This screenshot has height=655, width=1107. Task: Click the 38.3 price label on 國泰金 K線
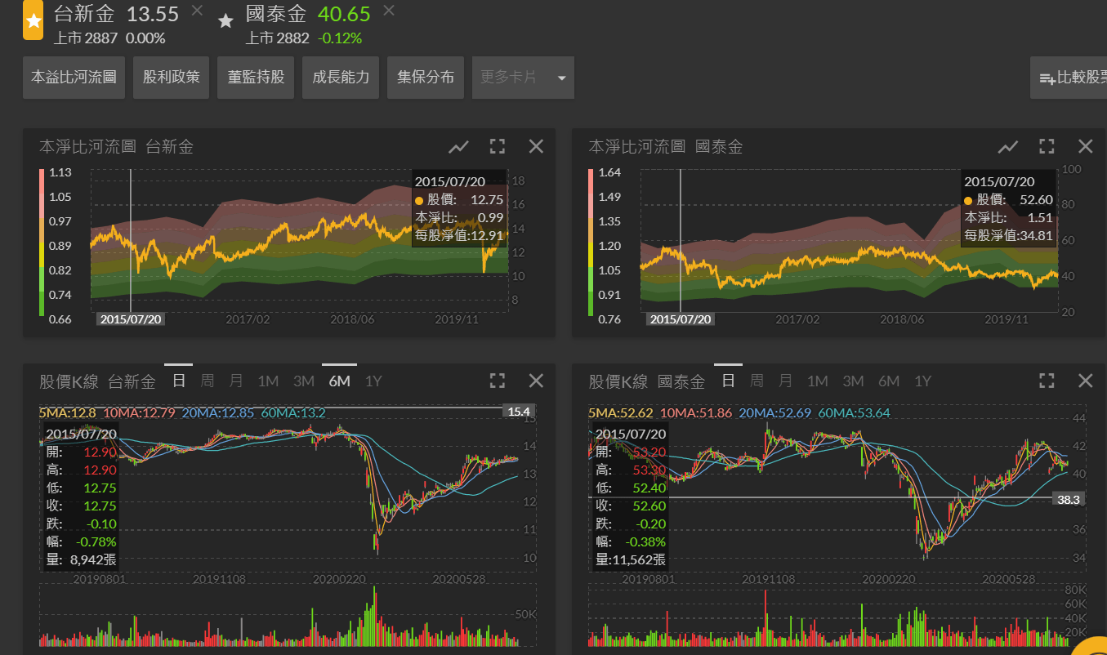[1069, 499]
